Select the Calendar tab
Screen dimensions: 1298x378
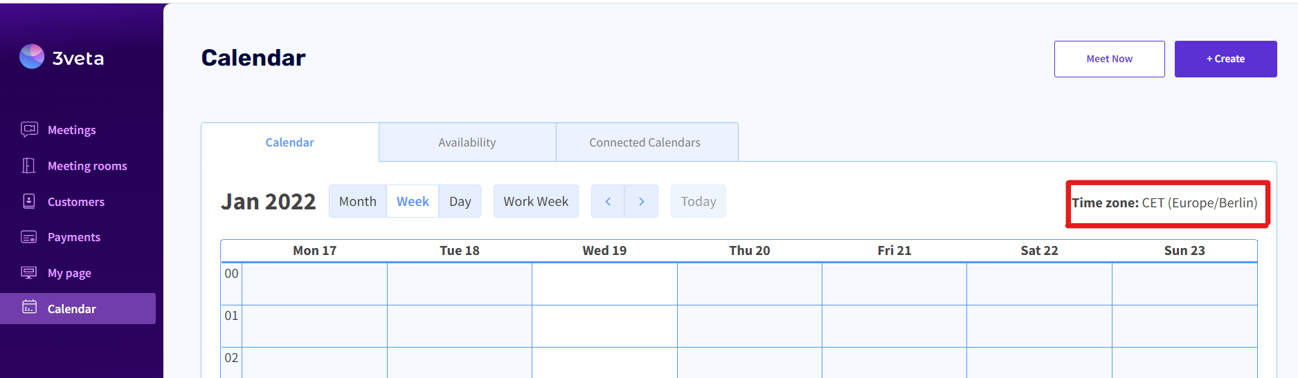289,142
